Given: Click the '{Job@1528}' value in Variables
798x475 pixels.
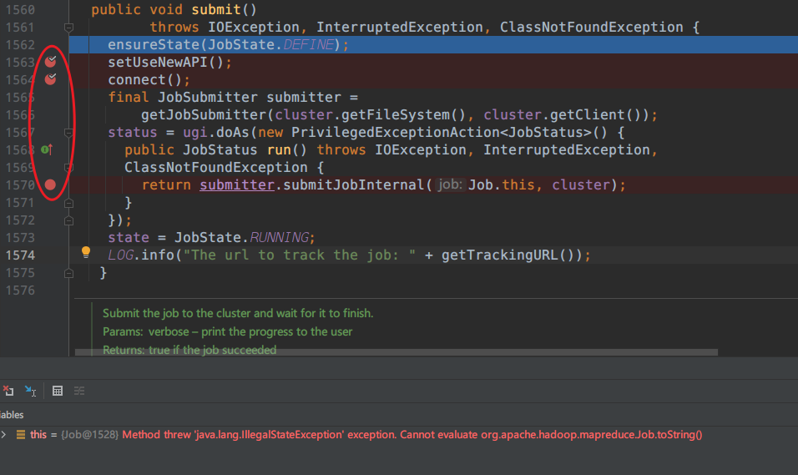Looking at the screenshot, I should pyautogui.click(x=89, y=434).
